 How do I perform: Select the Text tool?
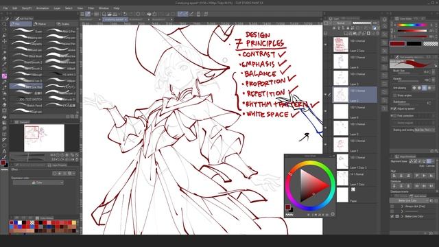[4, 151]
